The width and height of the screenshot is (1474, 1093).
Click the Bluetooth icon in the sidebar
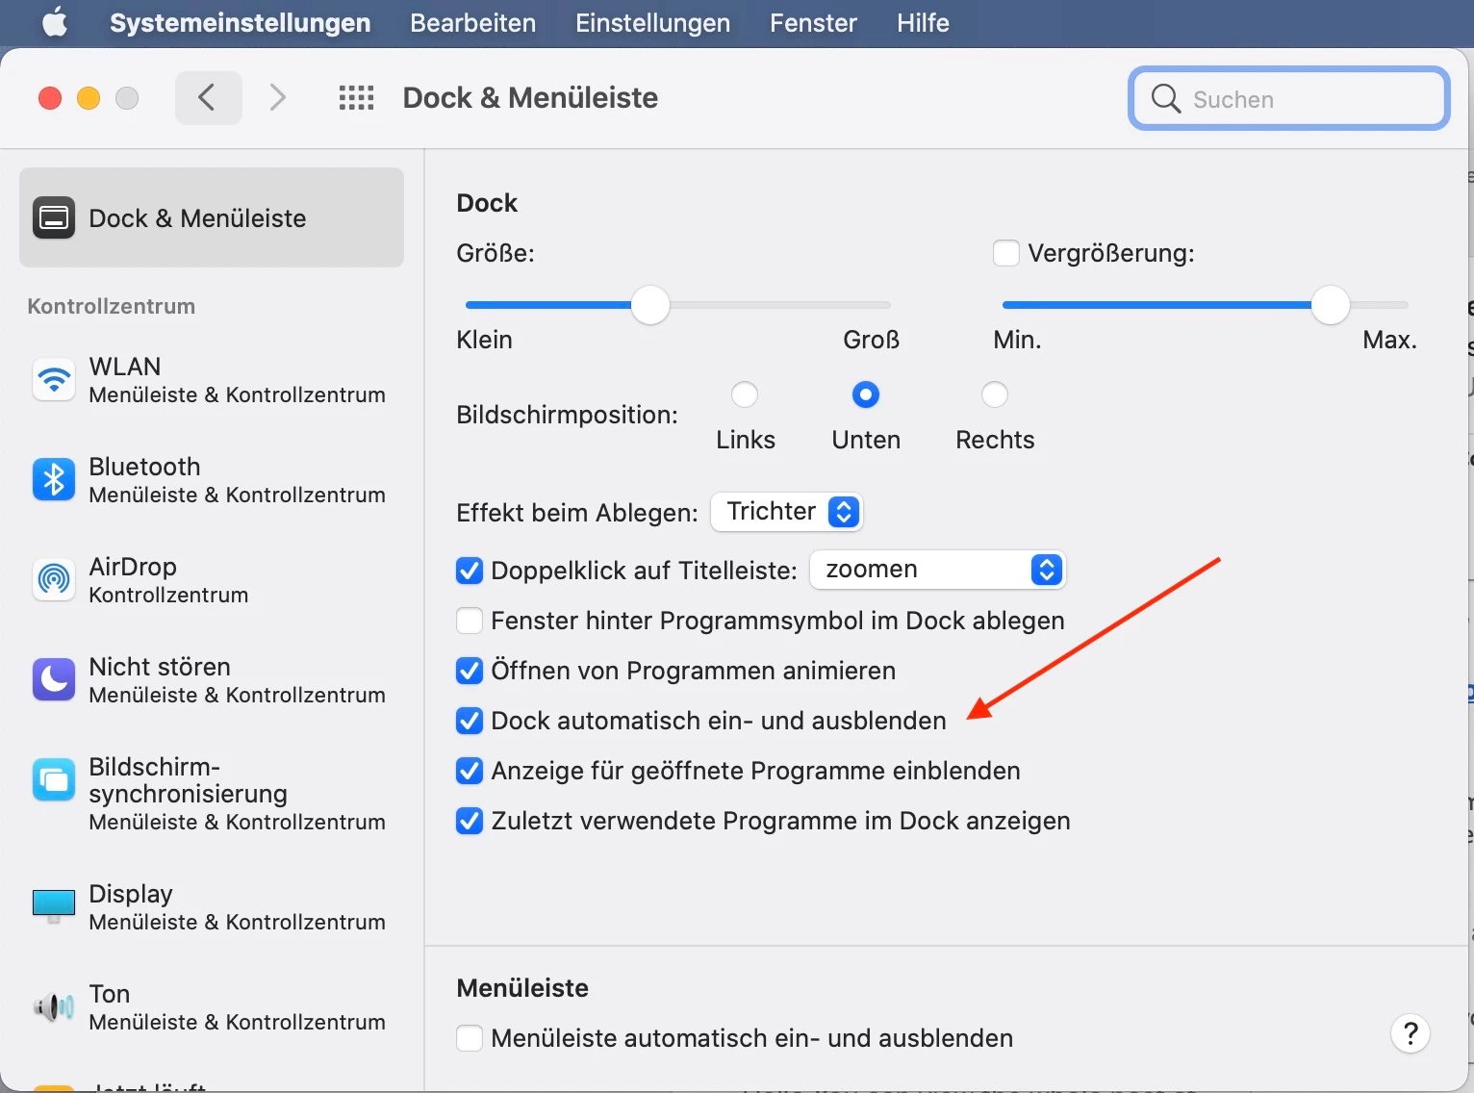(x=54, y=480)
